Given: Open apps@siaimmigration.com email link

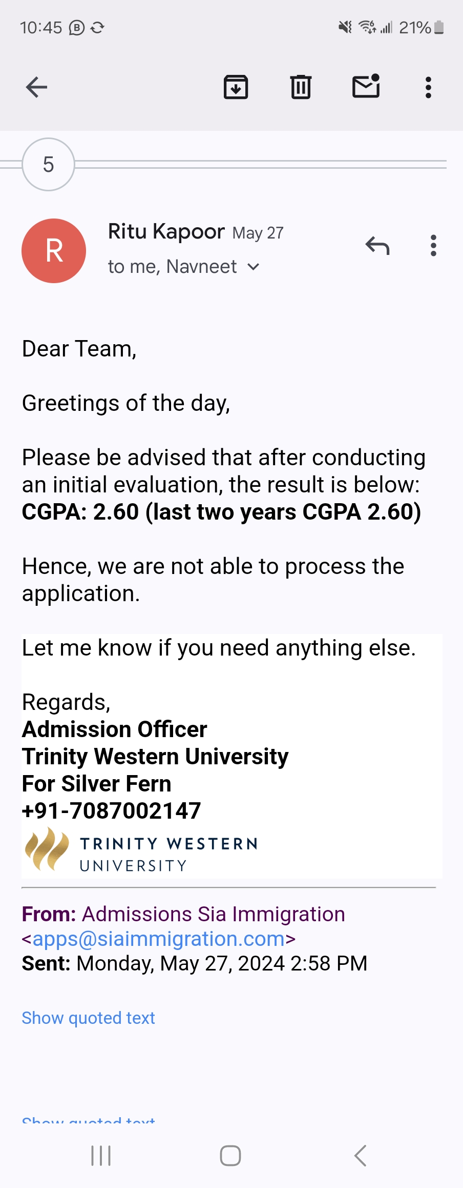Looking at the screenshot, I should (x=159, y=939).
